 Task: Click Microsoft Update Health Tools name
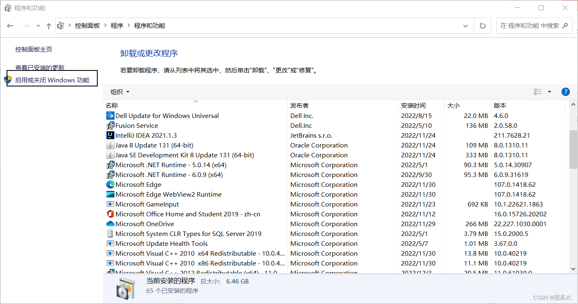tap(162, 244)
